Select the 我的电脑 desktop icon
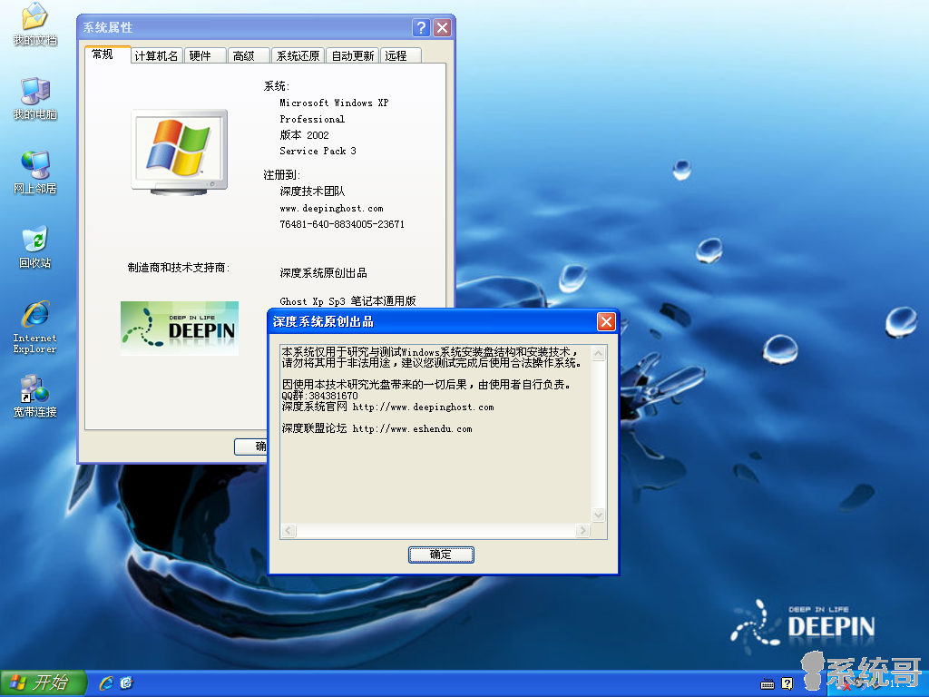 pos(35,98)
